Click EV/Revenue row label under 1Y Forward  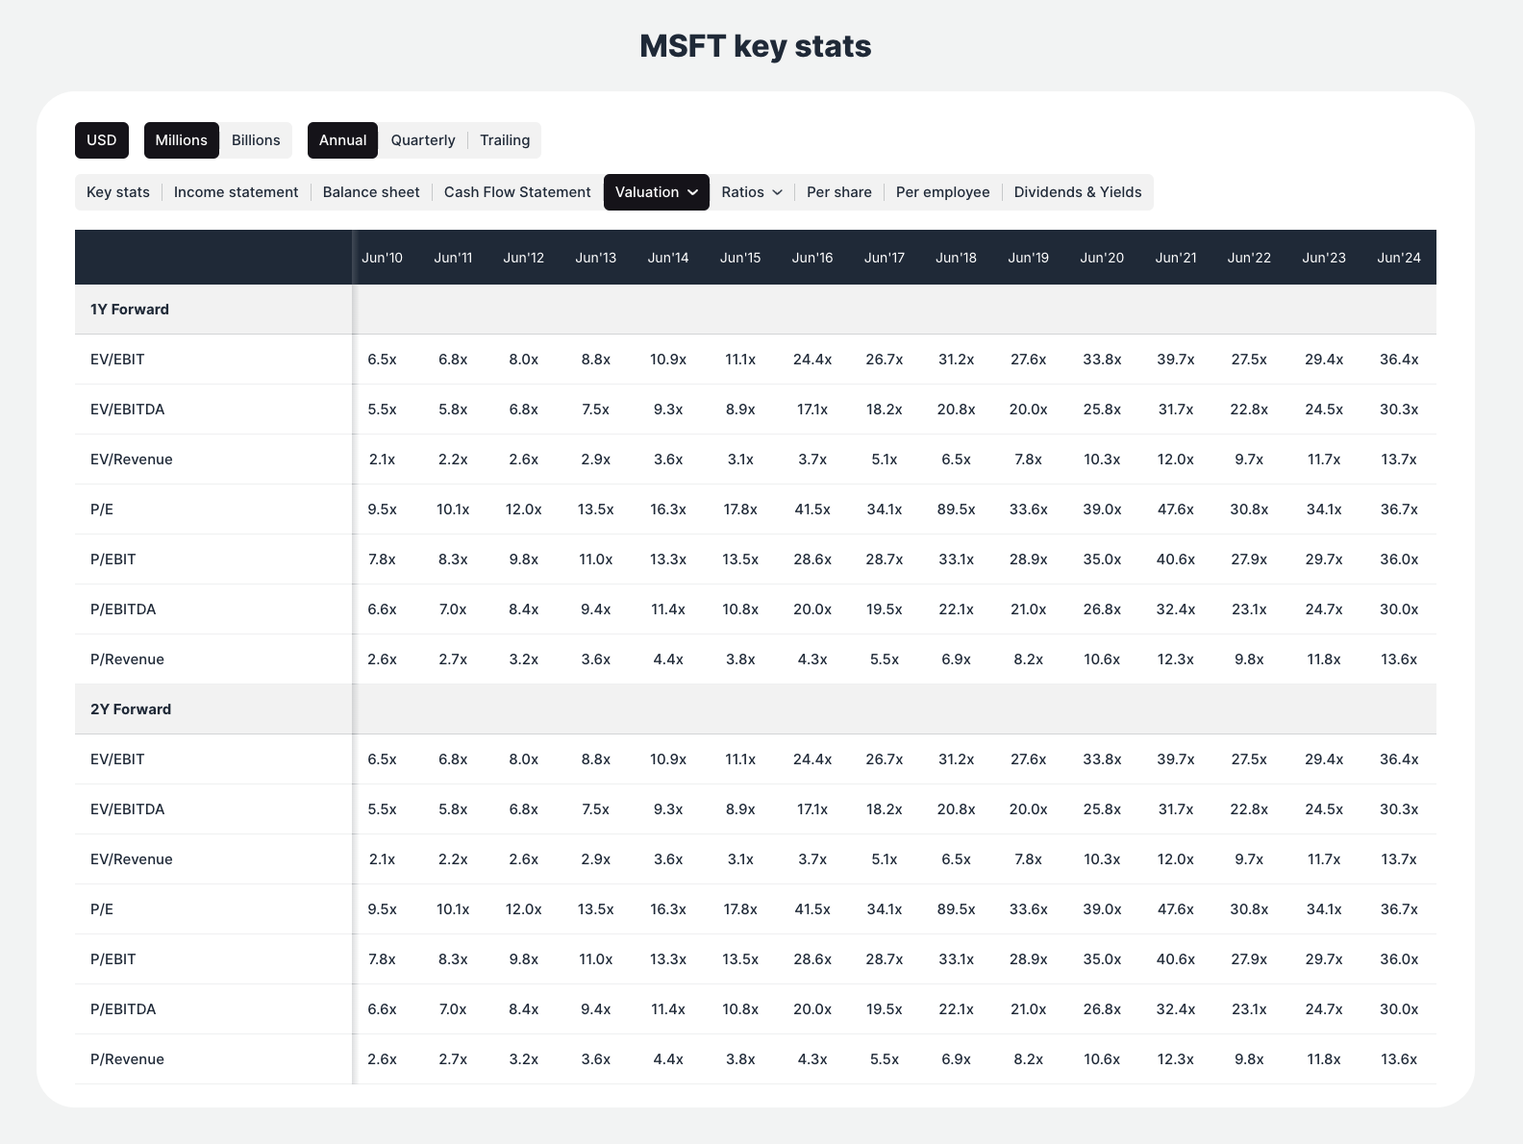point(132,460)
